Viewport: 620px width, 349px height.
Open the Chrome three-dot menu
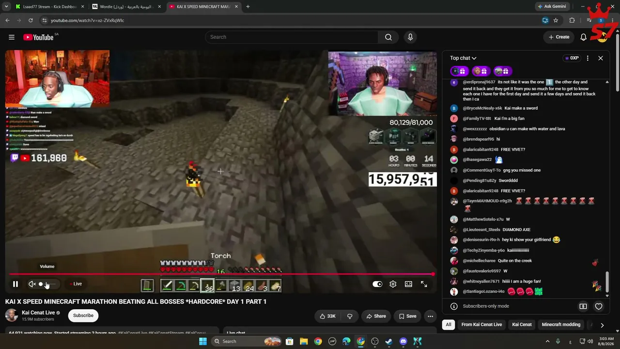click(613, 20)
